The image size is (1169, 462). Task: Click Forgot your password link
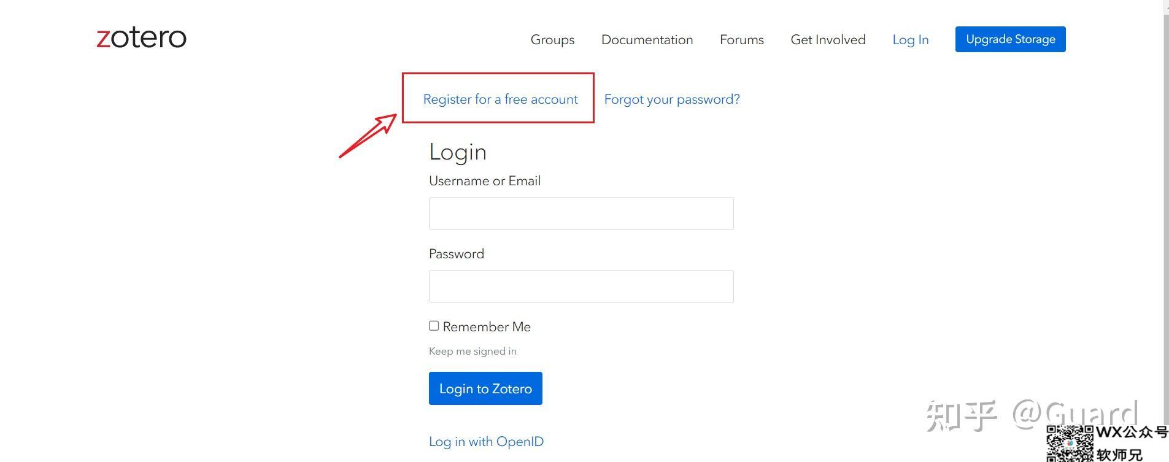point(672,99)
